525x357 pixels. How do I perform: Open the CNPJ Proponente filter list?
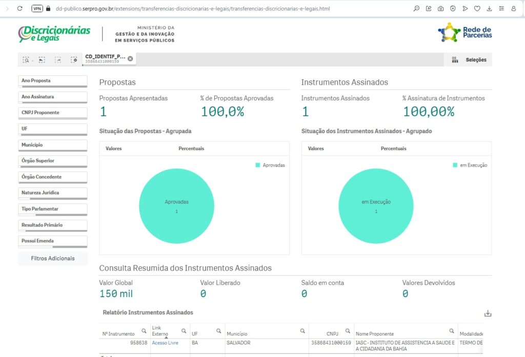pos(53,113)
